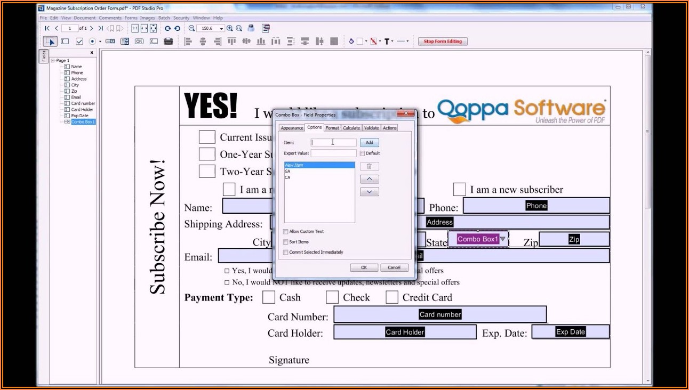Open the zoom level dropdown
The image size is (689, 390).
click(221, 29)
